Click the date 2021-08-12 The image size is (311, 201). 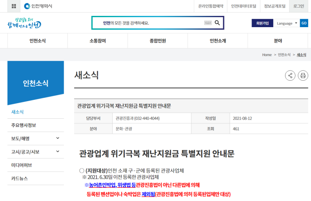point(242,118)
